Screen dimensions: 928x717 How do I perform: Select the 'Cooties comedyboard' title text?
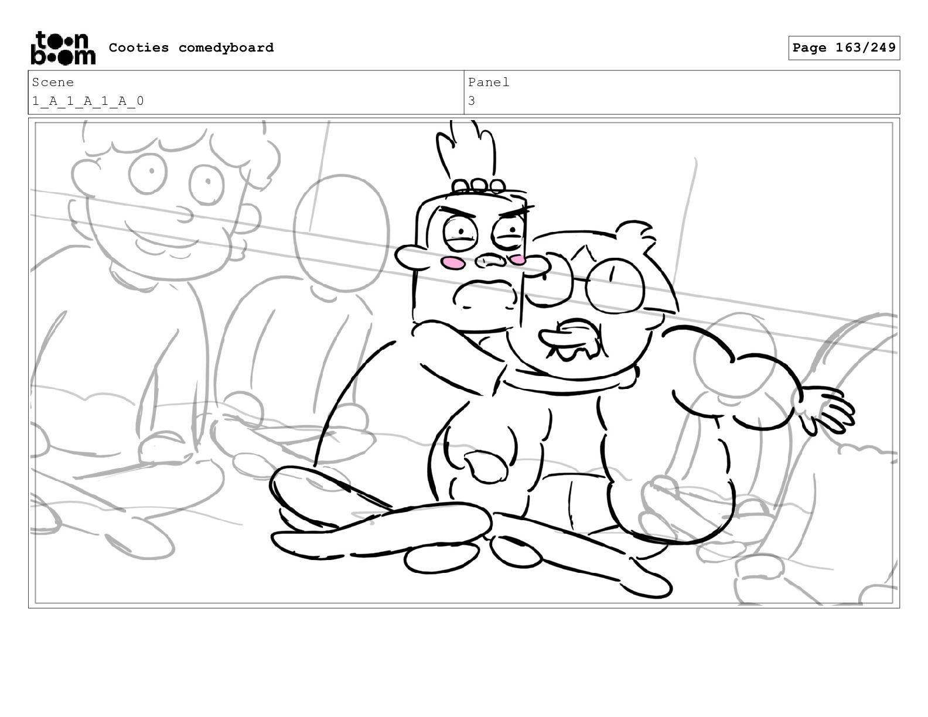click(x=191, y=47)
